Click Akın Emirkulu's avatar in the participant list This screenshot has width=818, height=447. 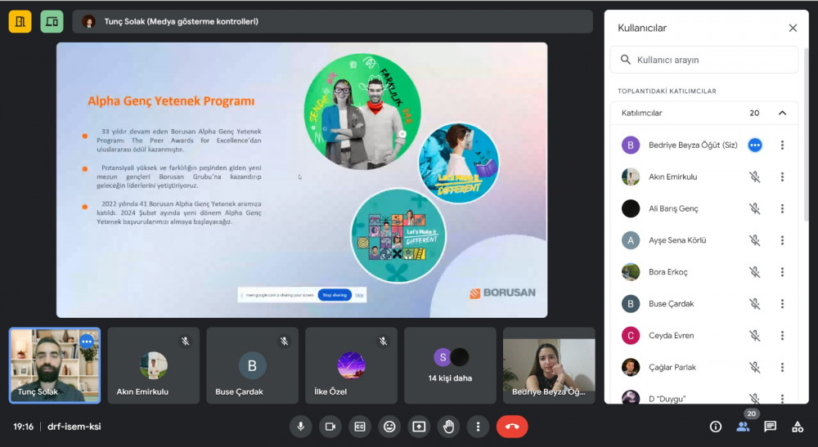pyautogui.click(x=631, y=177)
